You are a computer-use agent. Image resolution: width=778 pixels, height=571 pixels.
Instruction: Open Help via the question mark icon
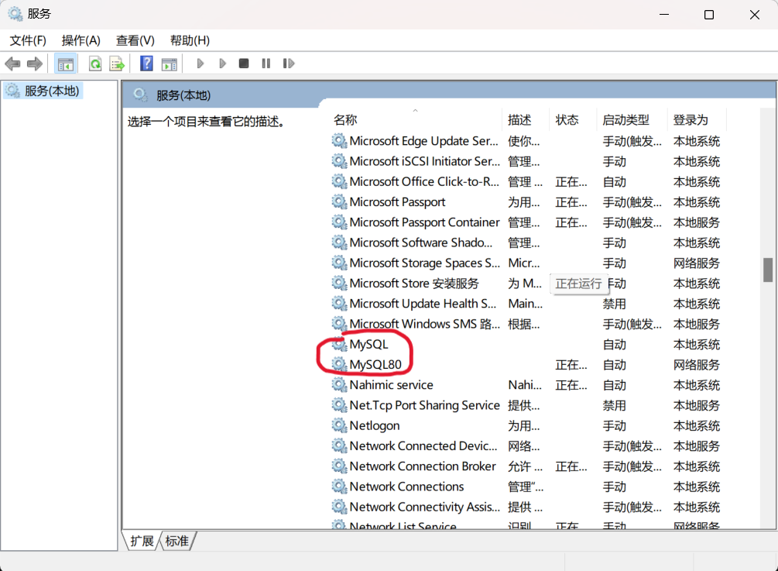pyautogui.click(x=146, y=64)
